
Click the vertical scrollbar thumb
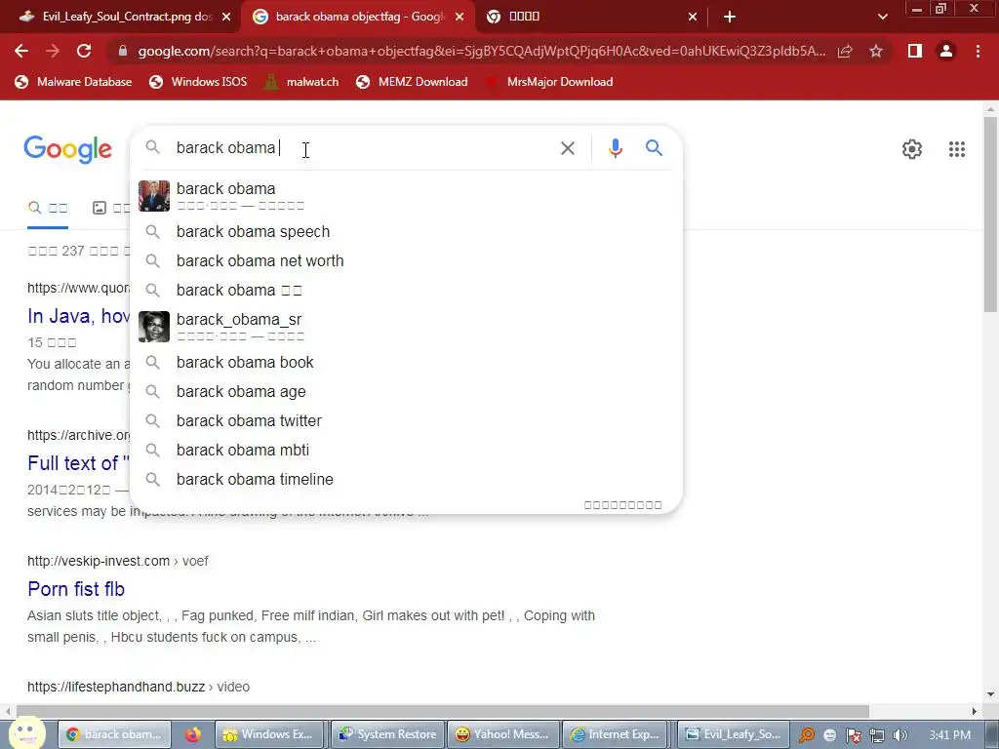coord(990,214)
